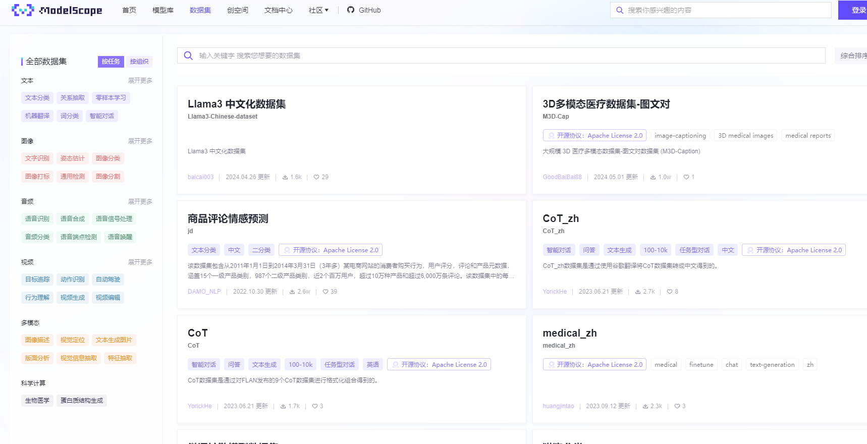Image resolution: width=867 pixels, height=444 pixels.
Task: Visit author huangjintao's profile
Action: [558, 406]
